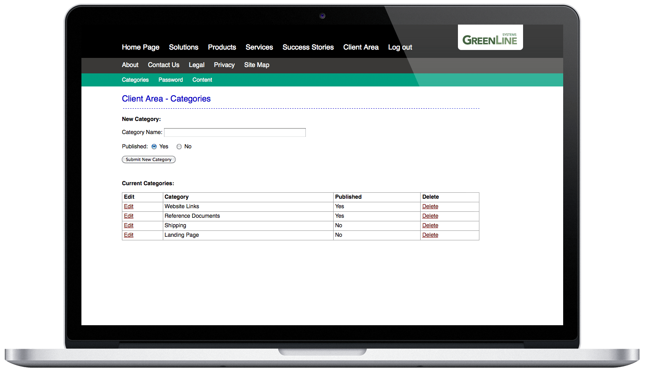645x374 pixels.
Task: Edit the Website Links category
Action: click(x=129, y=206)
